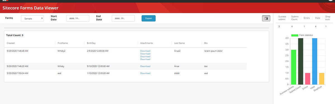
Task: Click the yellow DropOuts bar
Action: [322, 78]
